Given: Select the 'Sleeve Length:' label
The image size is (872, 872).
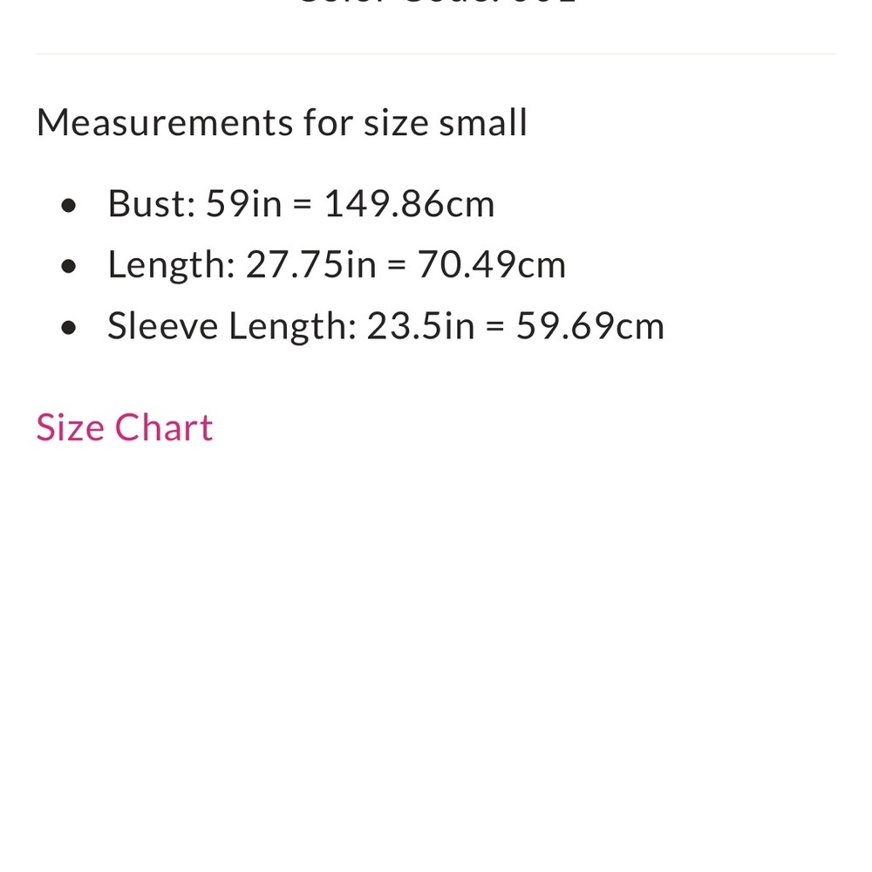Looking at the screenshot, I should 231,326.
